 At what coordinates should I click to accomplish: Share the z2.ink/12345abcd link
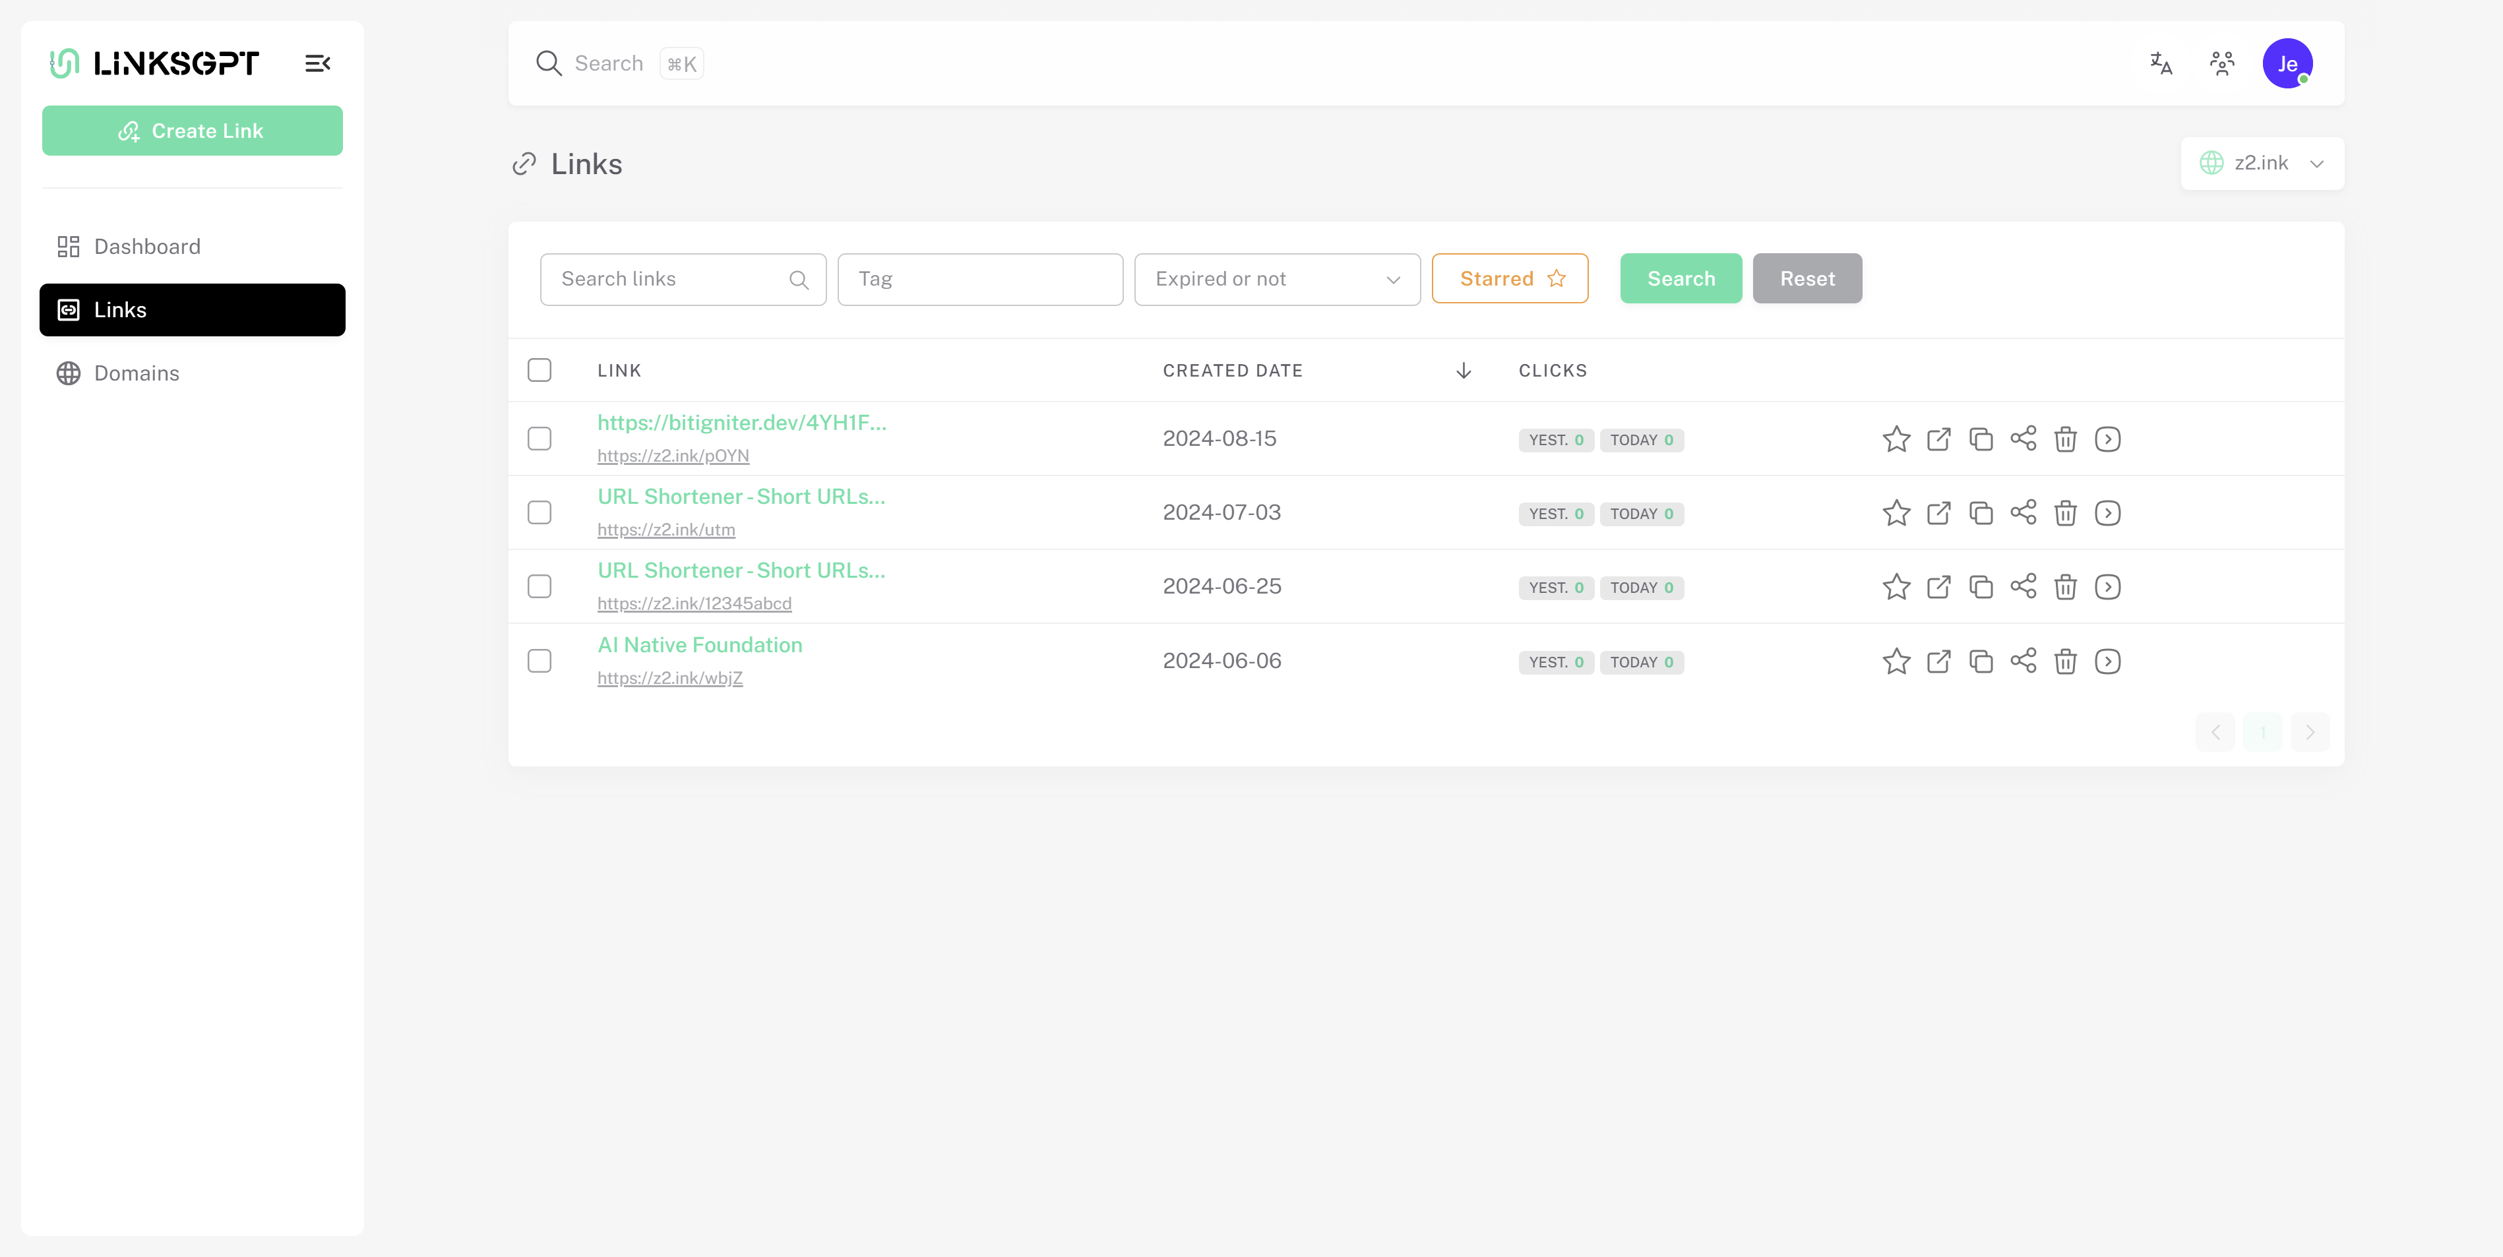point(2023,587)
